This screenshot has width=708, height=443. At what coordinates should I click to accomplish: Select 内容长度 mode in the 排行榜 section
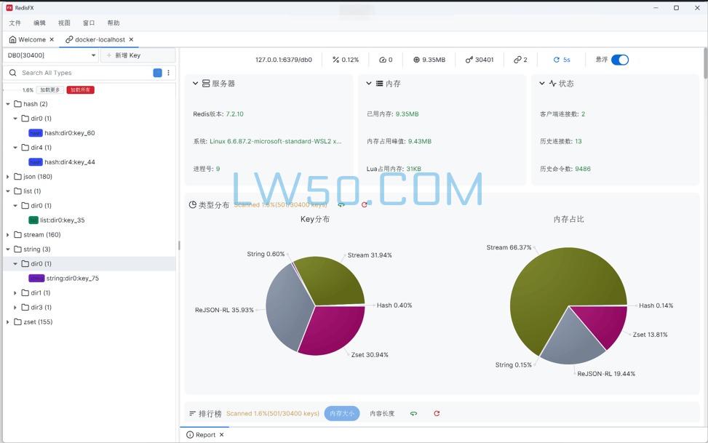[x=381, y=413]
